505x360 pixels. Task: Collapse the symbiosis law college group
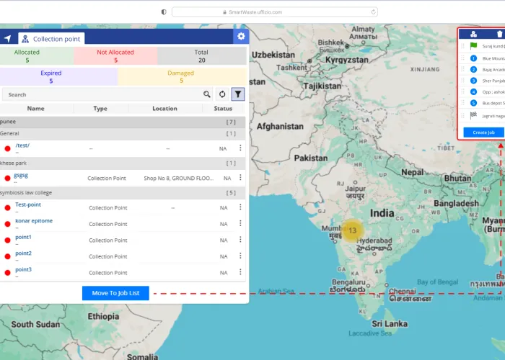[x=123, y=193]
